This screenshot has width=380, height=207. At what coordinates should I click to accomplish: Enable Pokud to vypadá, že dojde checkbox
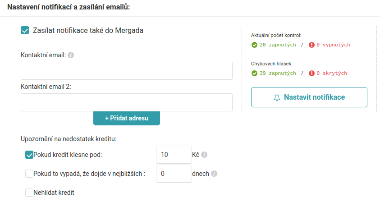29,174
